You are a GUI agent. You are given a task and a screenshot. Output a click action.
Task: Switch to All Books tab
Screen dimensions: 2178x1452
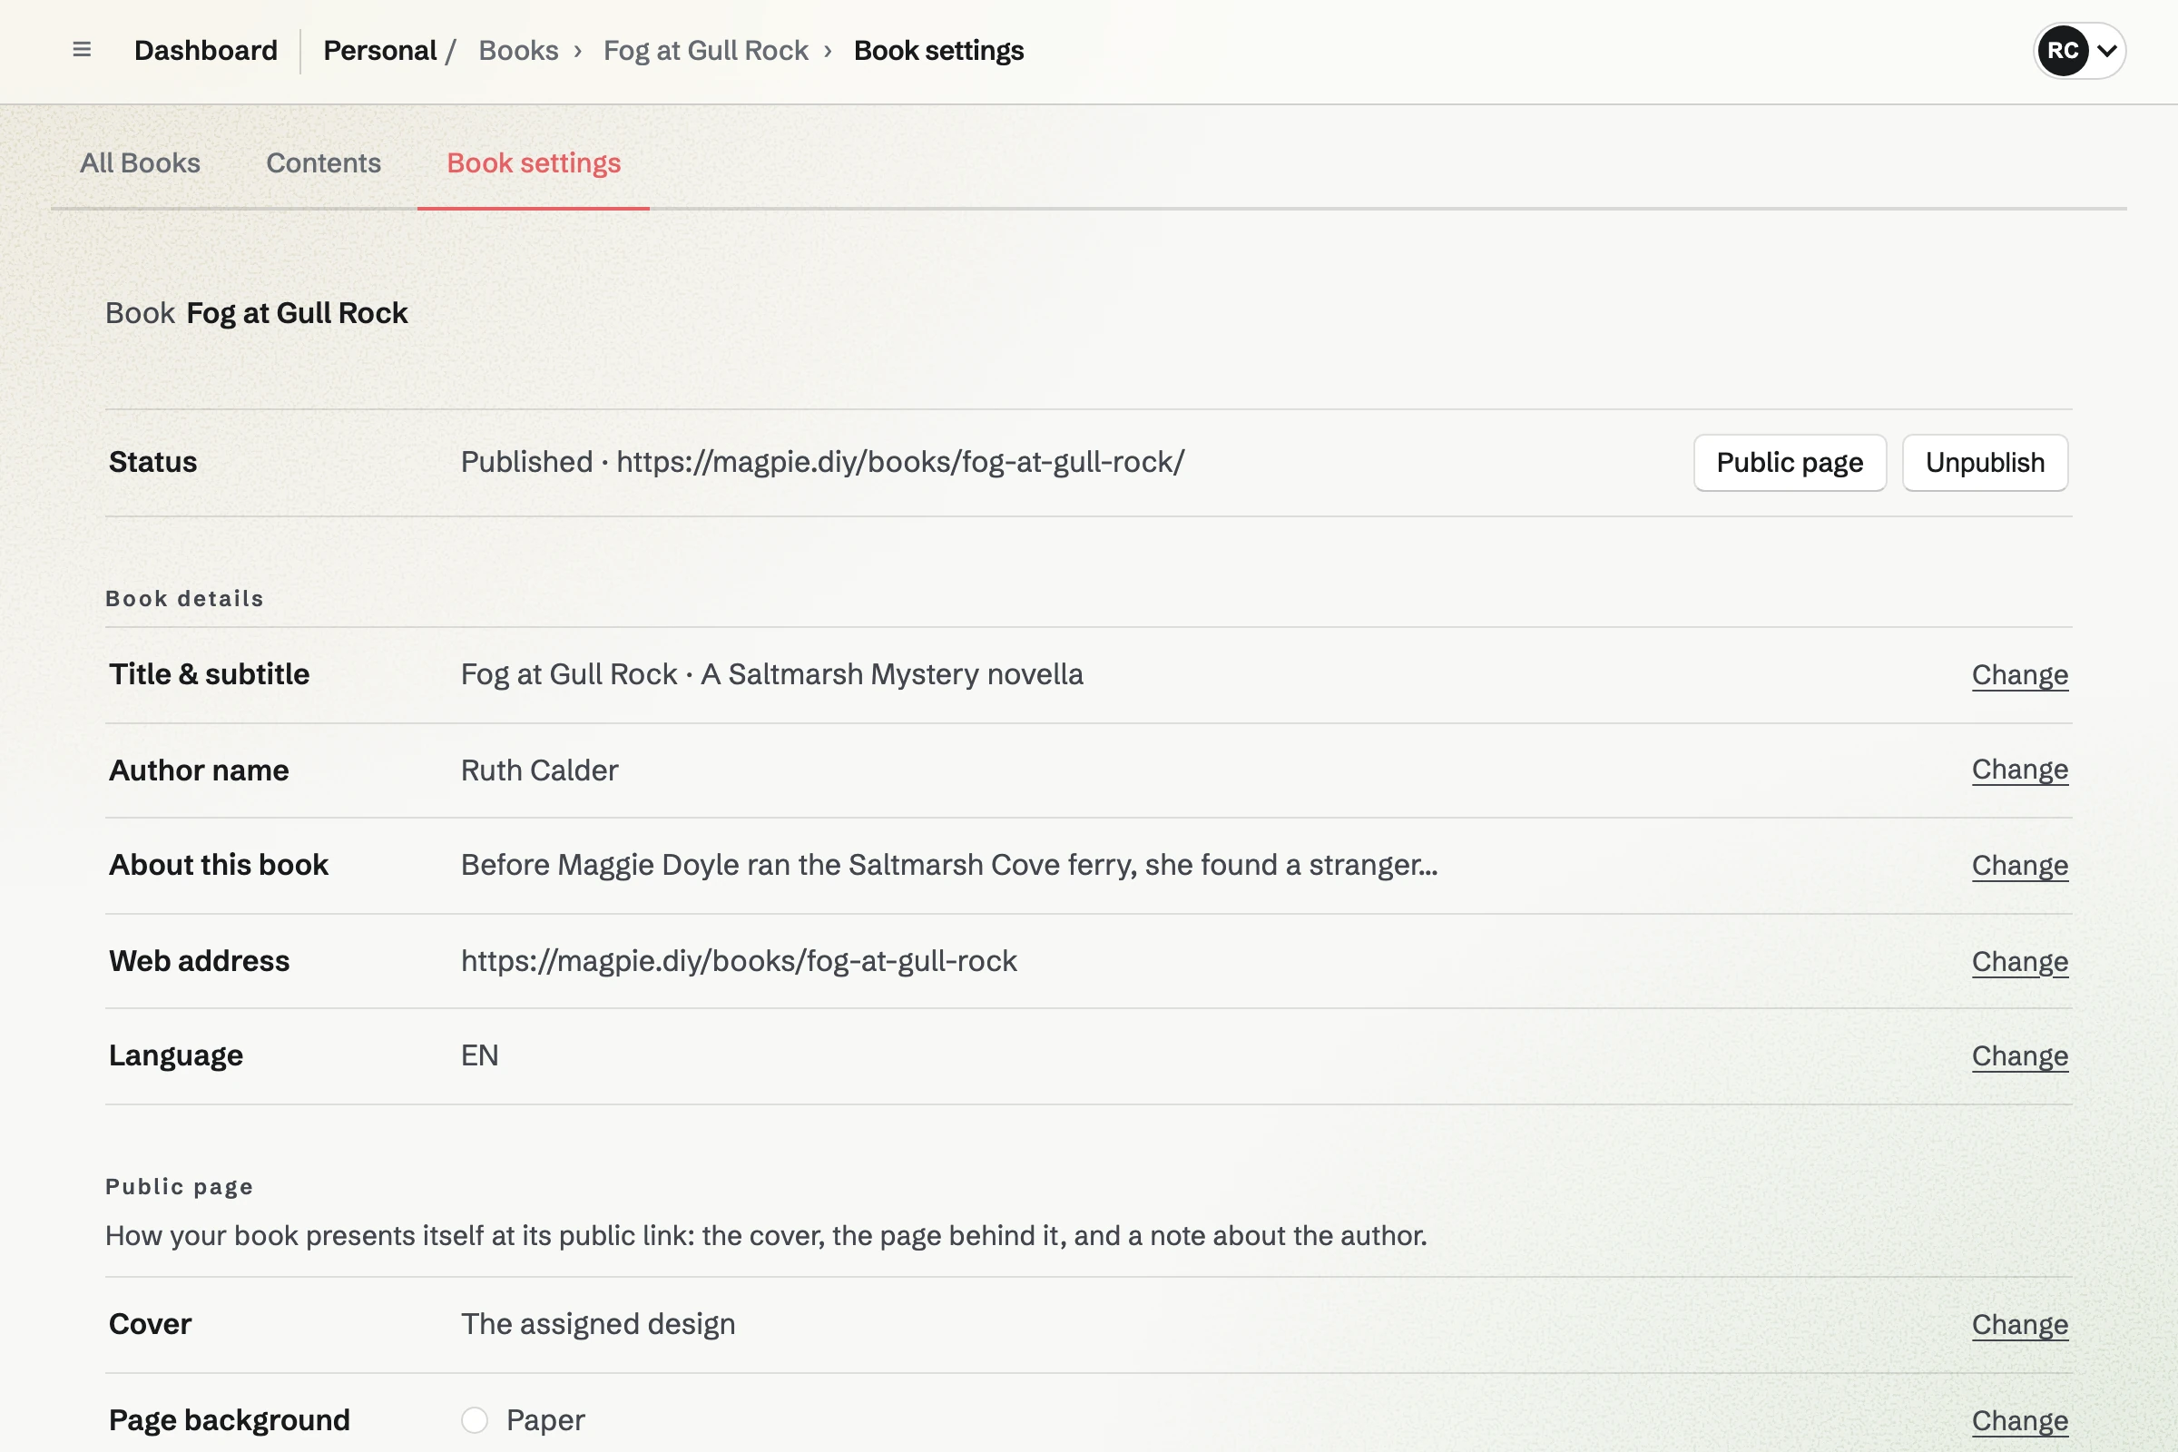[140, 163]
